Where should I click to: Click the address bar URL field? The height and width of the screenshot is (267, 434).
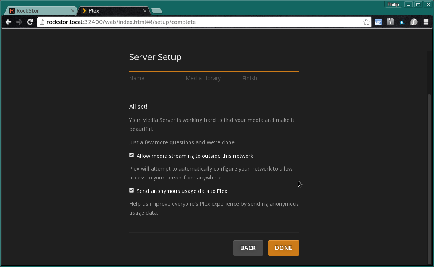(204, 22)
